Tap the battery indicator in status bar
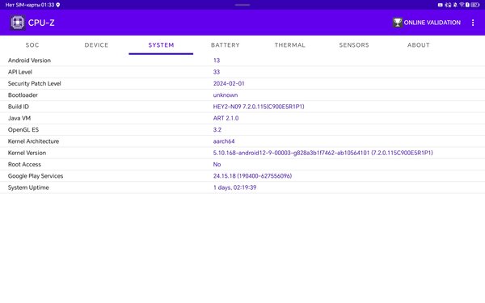485x303 pixels. point(475,5)
